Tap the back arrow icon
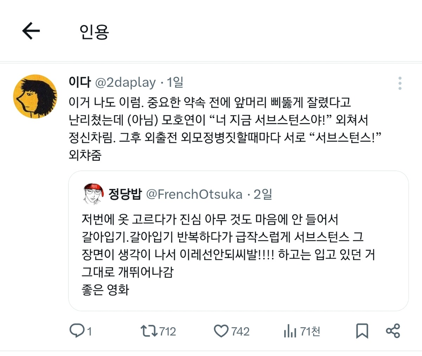Screen dimensions: 422x356 click(x=31, y=31)
